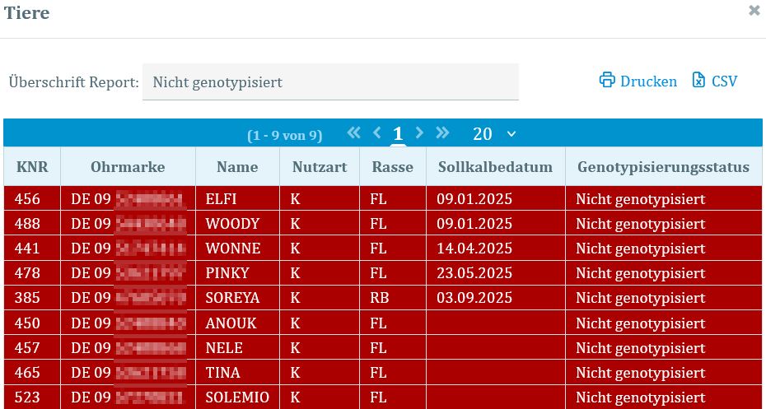Close the Tiere dialog

click(x=754, y=12)
